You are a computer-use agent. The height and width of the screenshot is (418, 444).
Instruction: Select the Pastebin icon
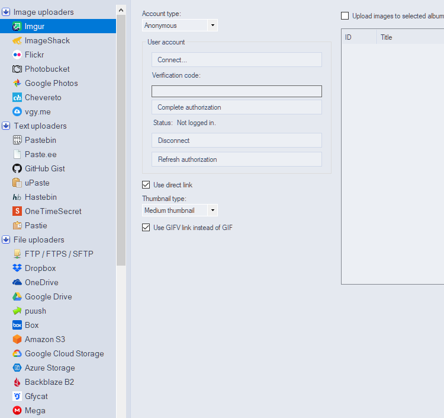[17, 140]
